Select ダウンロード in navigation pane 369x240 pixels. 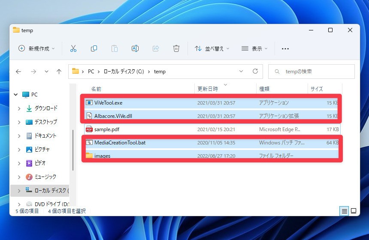(x=46, y=108)
